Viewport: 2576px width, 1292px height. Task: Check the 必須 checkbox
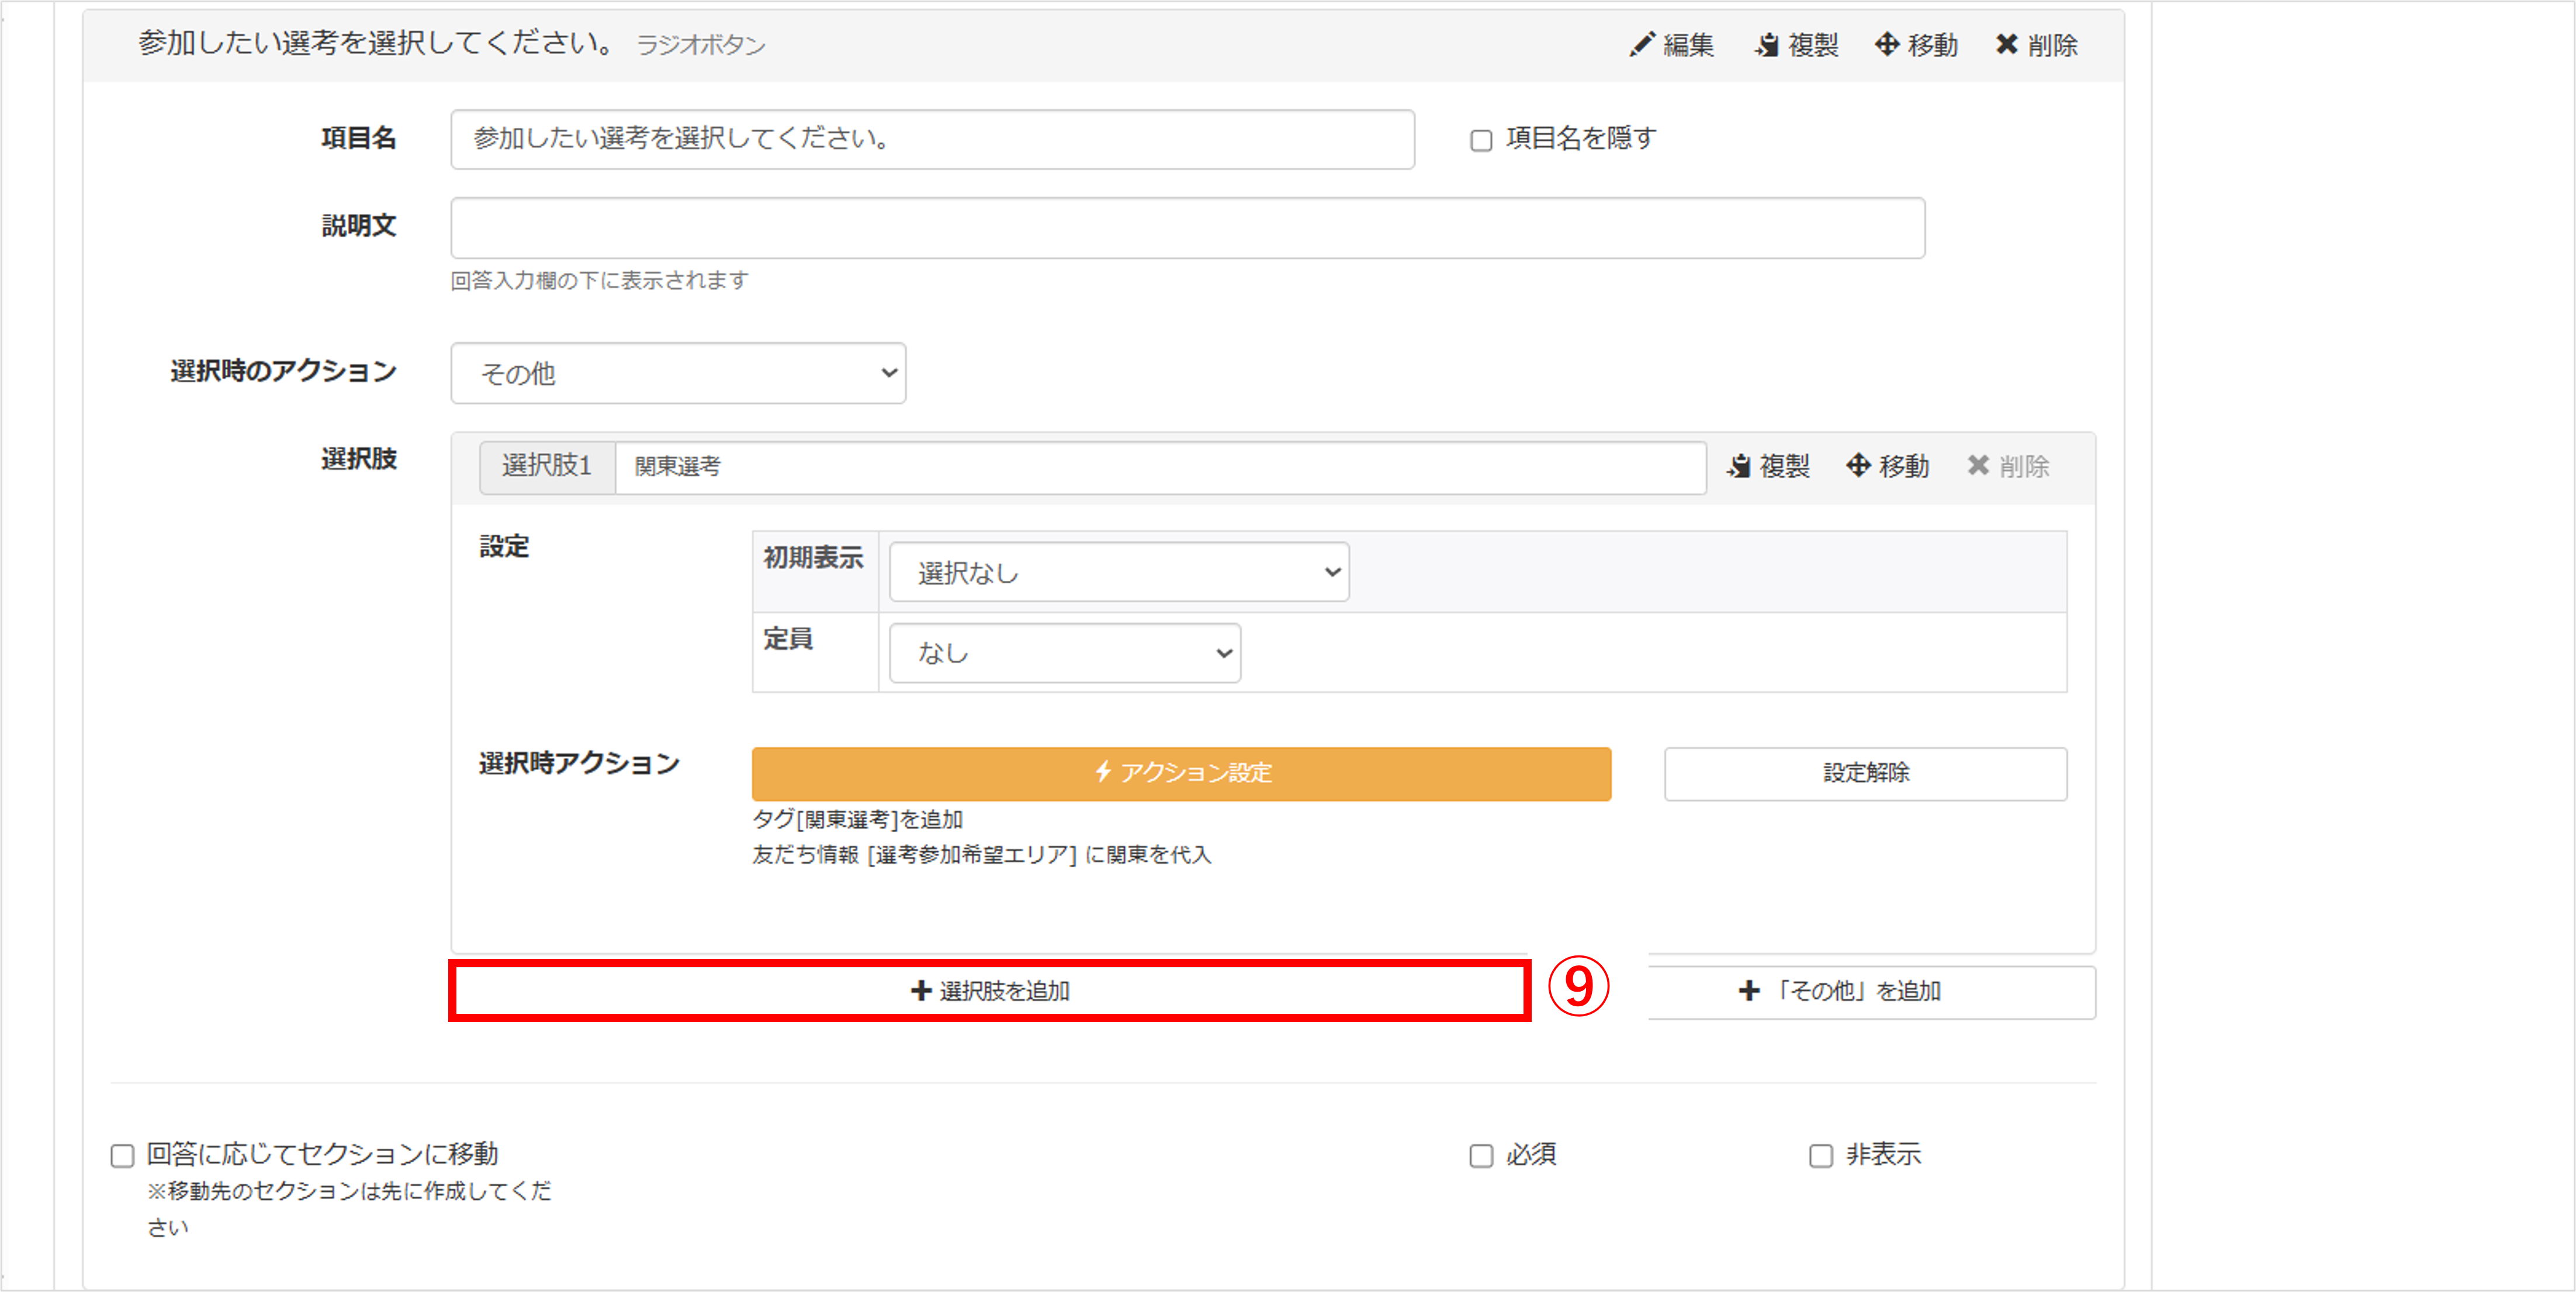pos(1480,1156)
